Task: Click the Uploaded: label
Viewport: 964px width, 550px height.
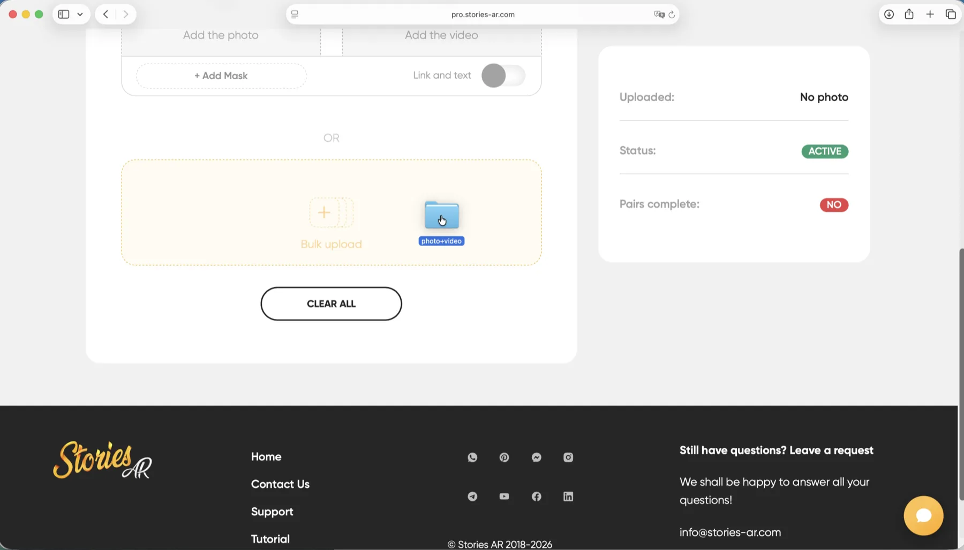Action: point(646,97)
